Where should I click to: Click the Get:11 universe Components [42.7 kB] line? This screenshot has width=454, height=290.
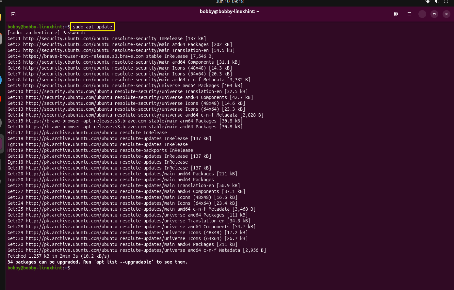tap(130, 97)
